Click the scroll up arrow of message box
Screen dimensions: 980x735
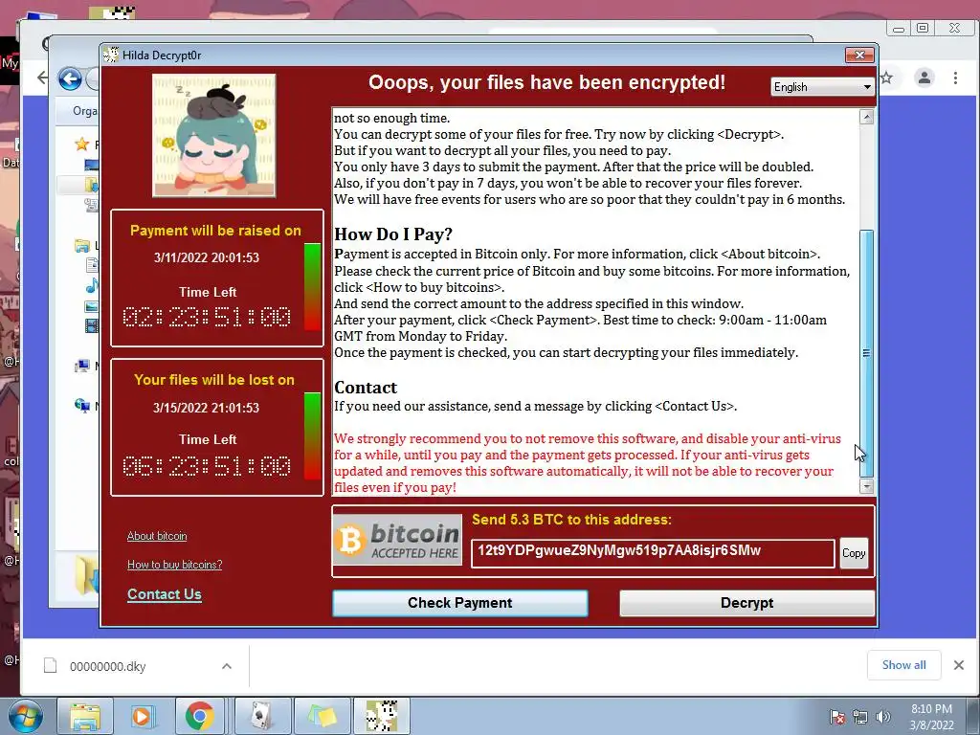866,117
